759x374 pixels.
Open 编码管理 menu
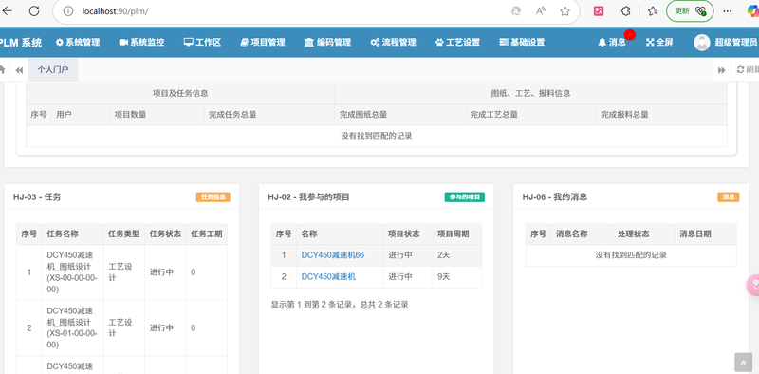pyautogui.click(x=327, y=42)
